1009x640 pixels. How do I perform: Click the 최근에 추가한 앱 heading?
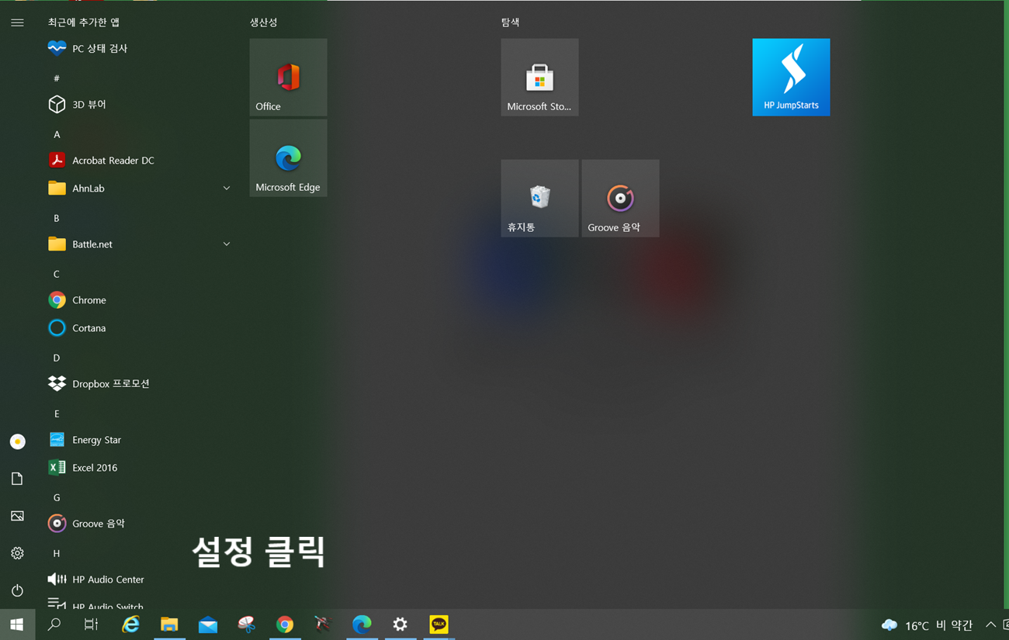click(x=84, y=22)
